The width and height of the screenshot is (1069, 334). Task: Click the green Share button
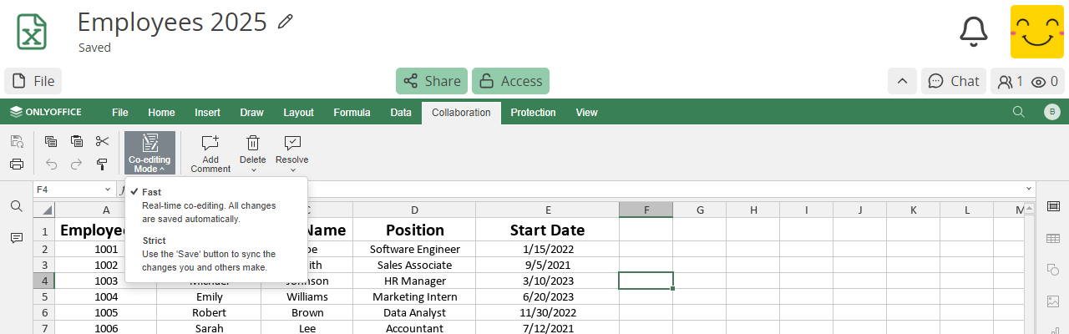click(x=432, y=81)
